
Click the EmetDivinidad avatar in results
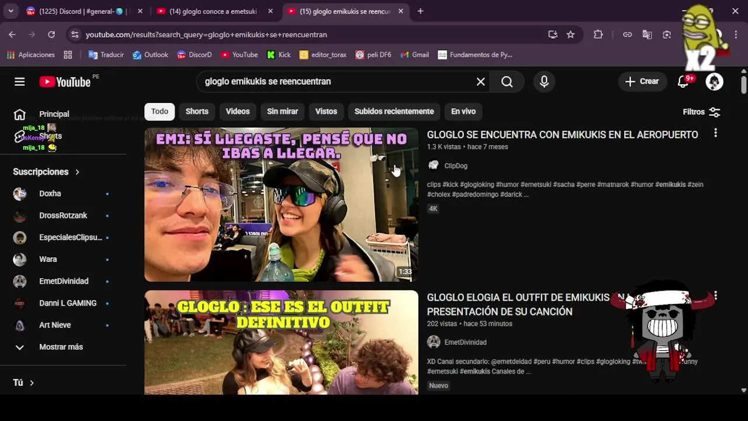click(x=433, y=342)
